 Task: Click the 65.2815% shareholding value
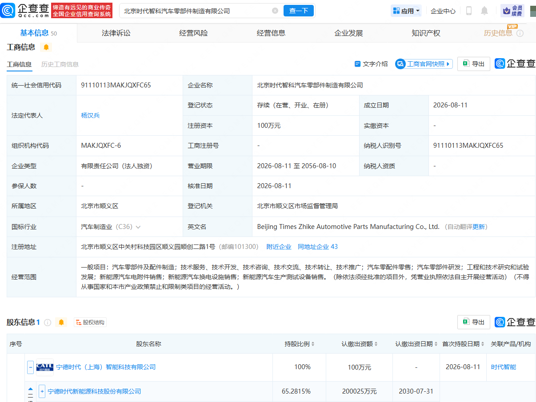pos(296,391)
